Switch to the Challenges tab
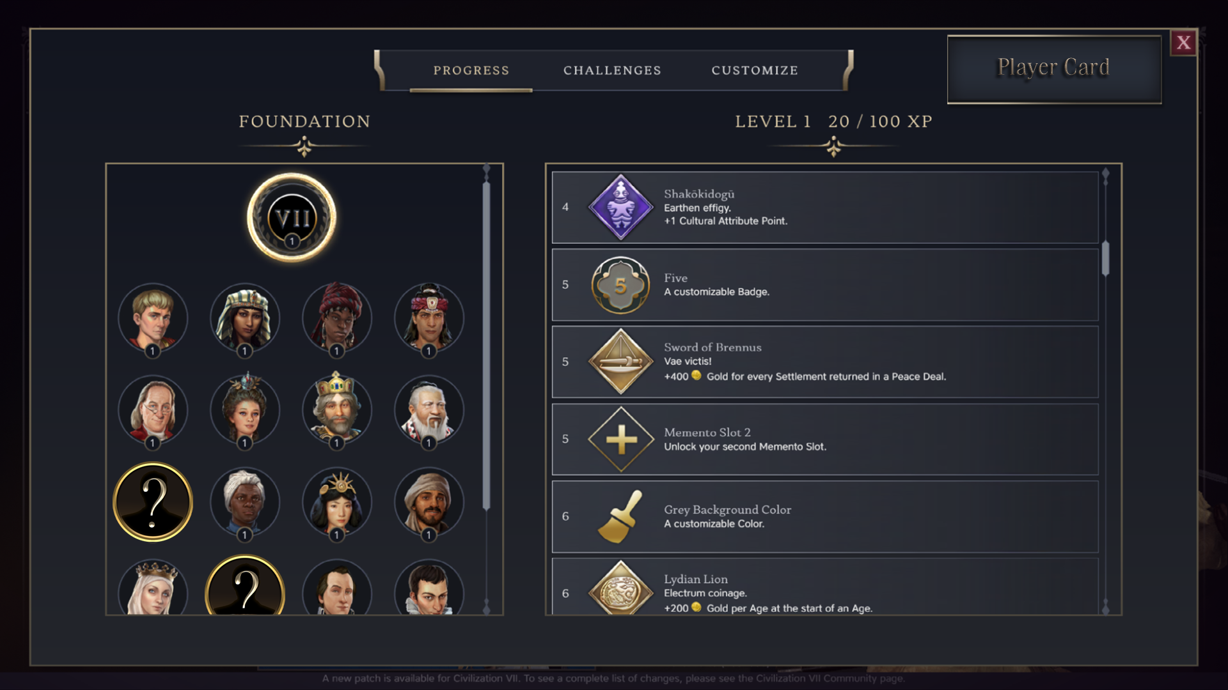 click(x=612, y=70)
